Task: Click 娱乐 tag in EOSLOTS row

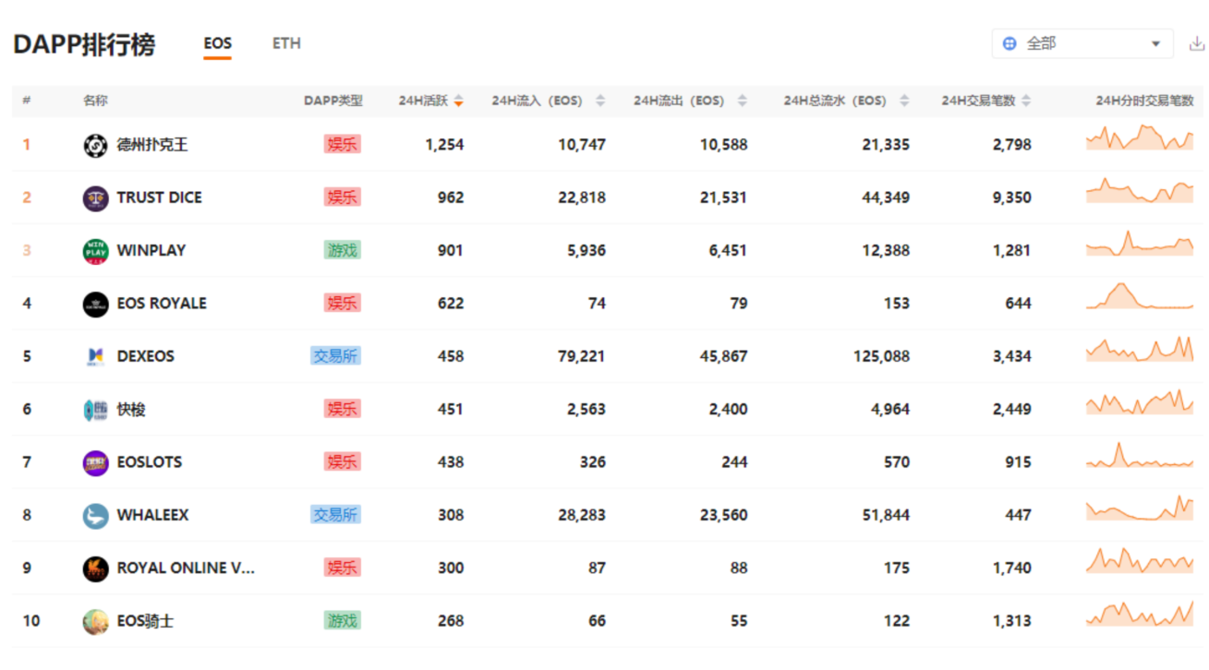Action: pos(342,462)
